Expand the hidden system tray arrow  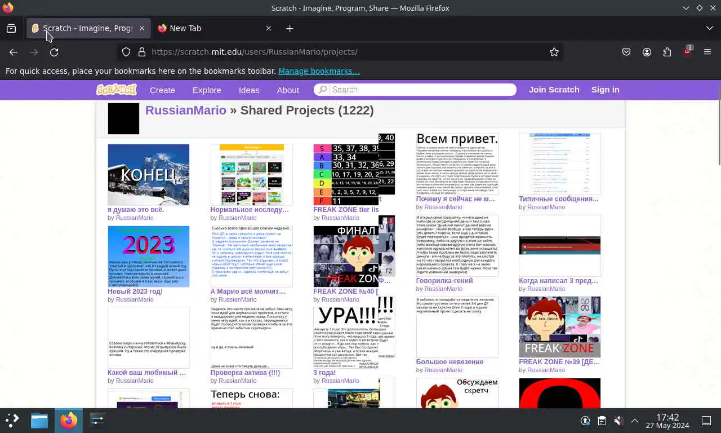click(x=635, y=421)
